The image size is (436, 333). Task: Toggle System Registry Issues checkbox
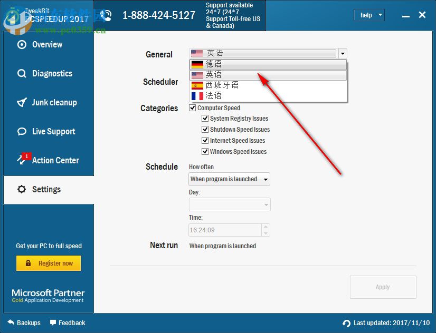[x=205, y=119]
